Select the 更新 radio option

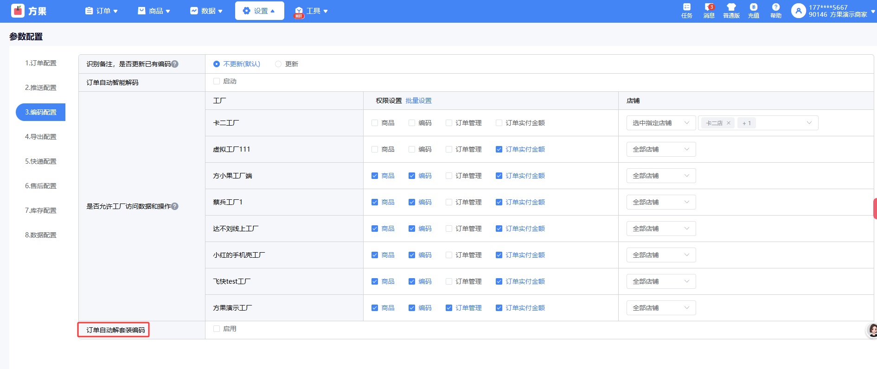point(278,64)
